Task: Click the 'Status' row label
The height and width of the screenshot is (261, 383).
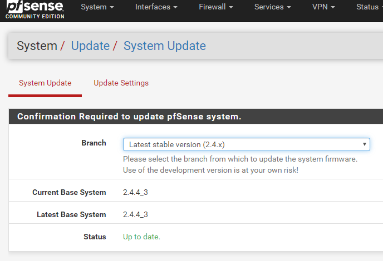Action: [95, 237]
